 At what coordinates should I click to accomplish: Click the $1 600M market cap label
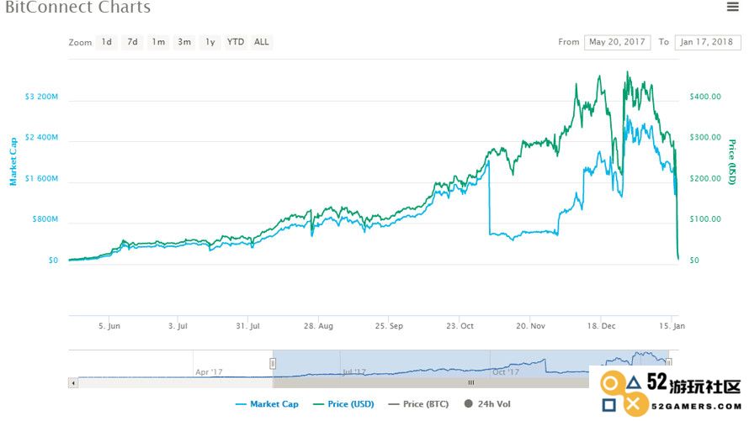click(x=41, y=178)
